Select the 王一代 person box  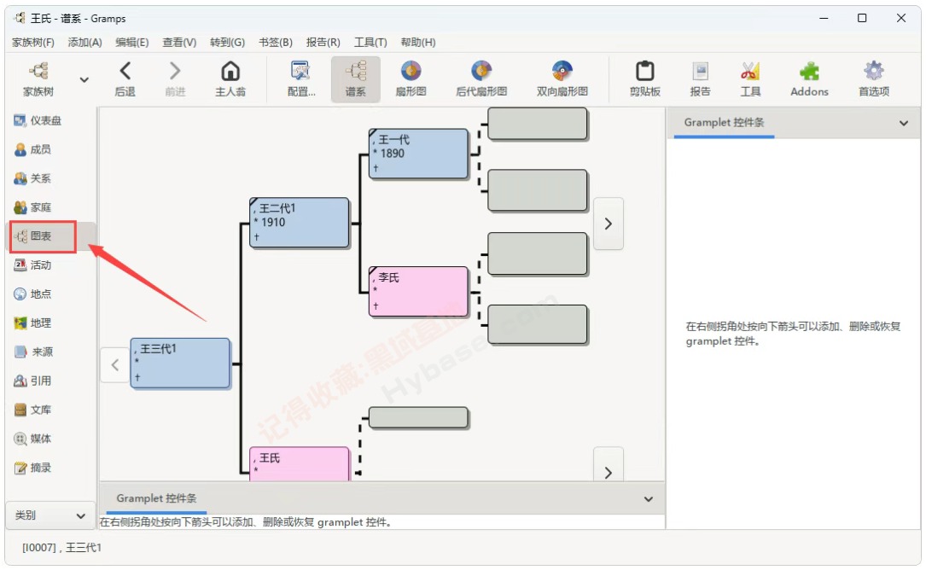tap(419, 154)
